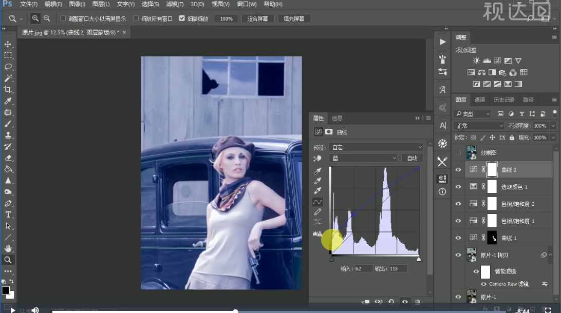Select the Pen tool

8,203
